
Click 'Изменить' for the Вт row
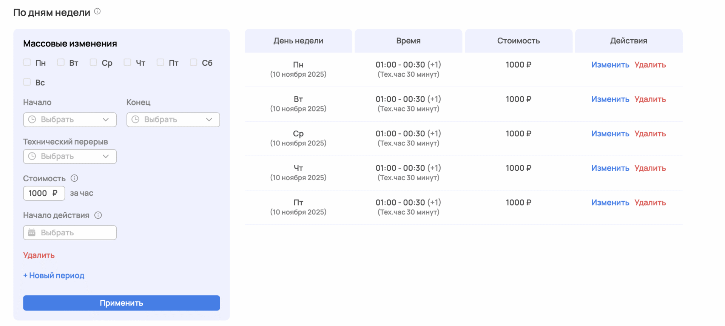(610, 99)
